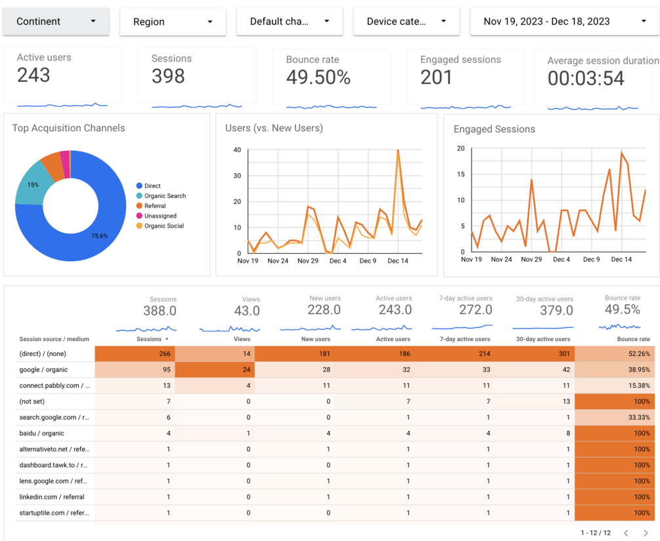
Task: Click the summary 30-day active users 379.0
Action: coord(556,311)
